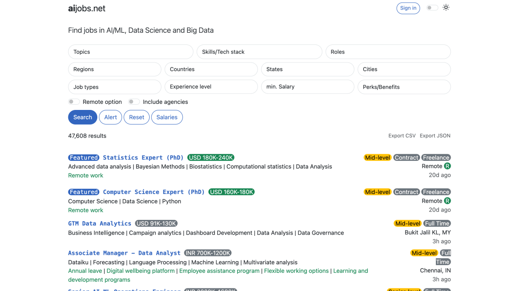Click Chennai, IN location text
Screen dimensions: 519x291
point(436,271)
